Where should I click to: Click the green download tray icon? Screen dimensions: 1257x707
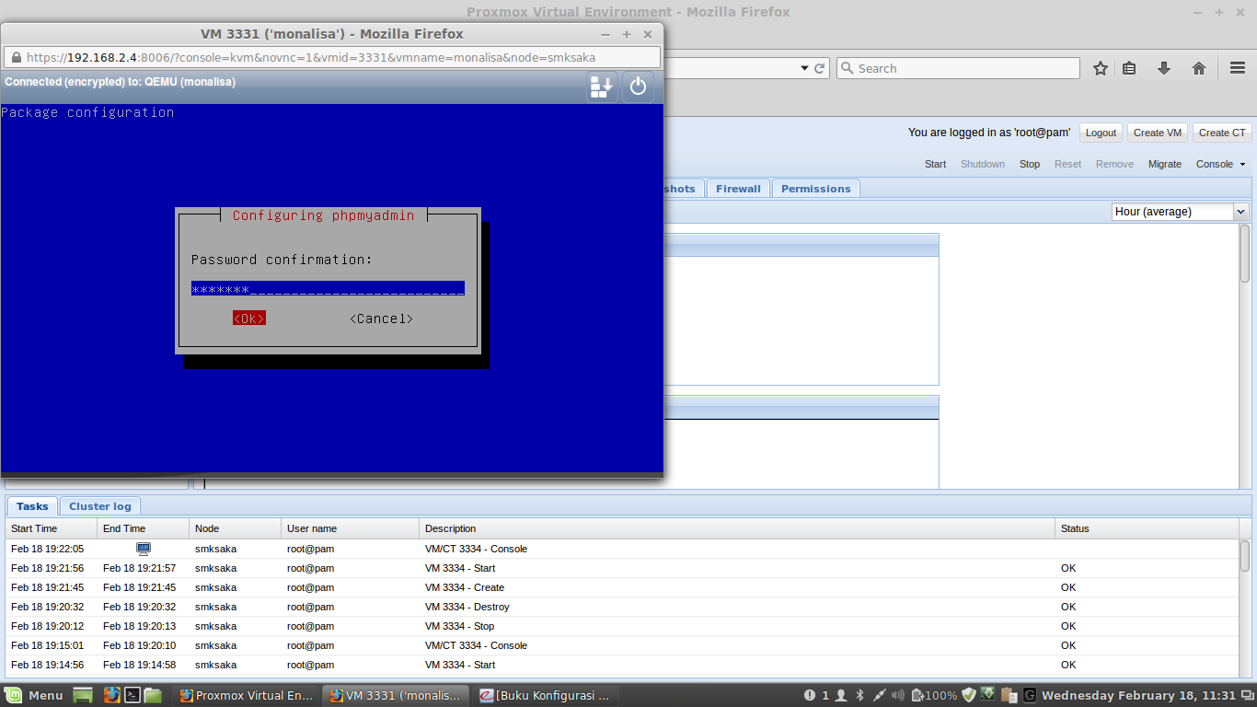tap(988, 695)
